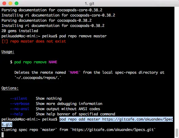Click the underlined 'Usage:' heading

pos(8,52)
